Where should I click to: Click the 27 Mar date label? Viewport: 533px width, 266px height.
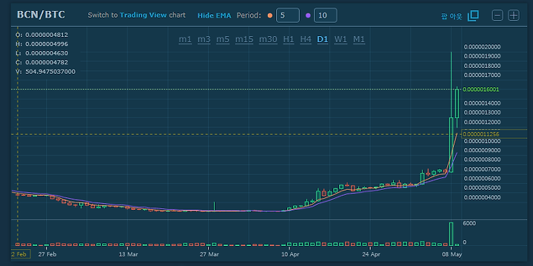[x=209, y=253]
